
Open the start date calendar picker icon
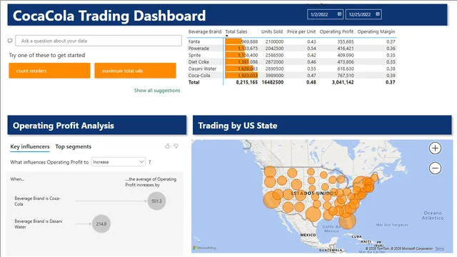click(340, 14)
